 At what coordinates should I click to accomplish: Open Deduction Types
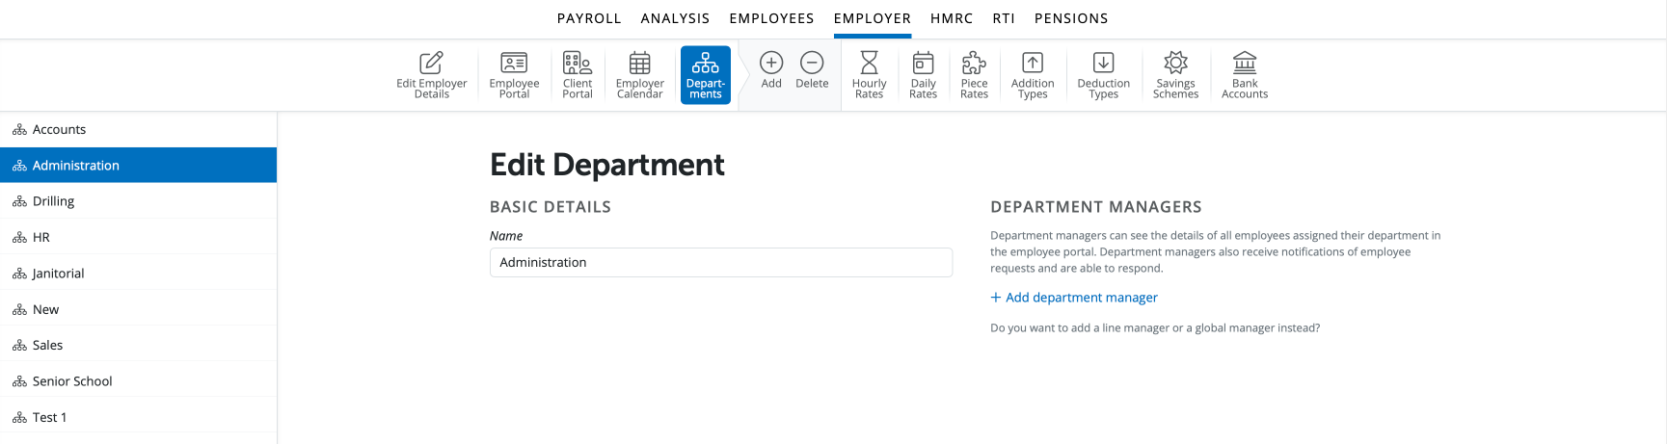(1103, 75)
